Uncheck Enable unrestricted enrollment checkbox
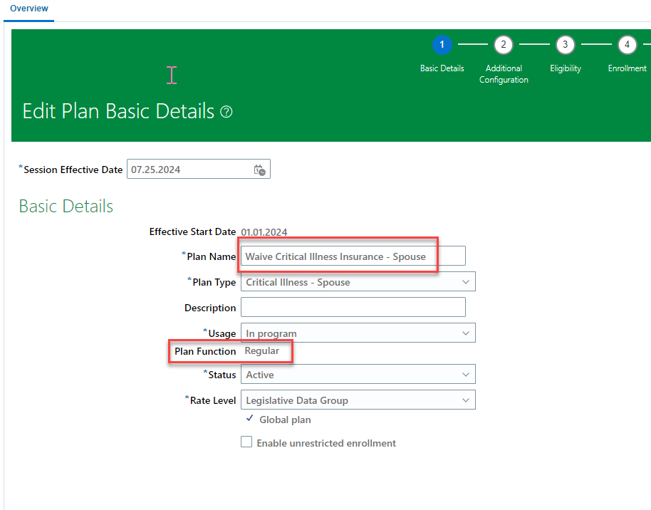The image size is (651, 510). pos(246,442)
